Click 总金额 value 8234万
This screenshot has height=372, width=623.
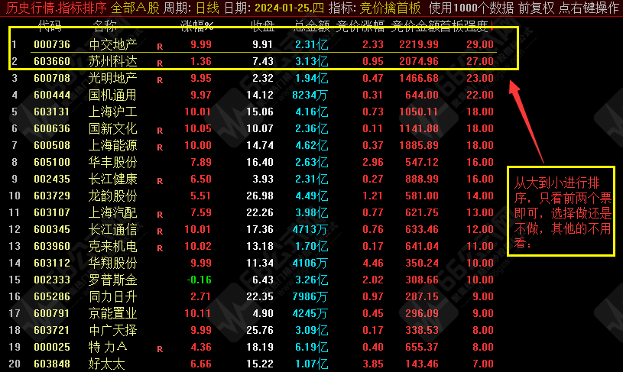(x=310, y=95)
